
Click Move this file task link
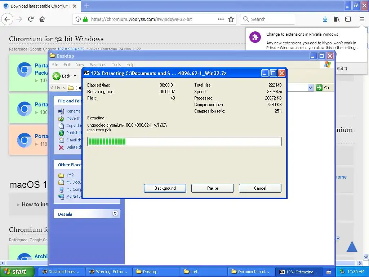74,118
